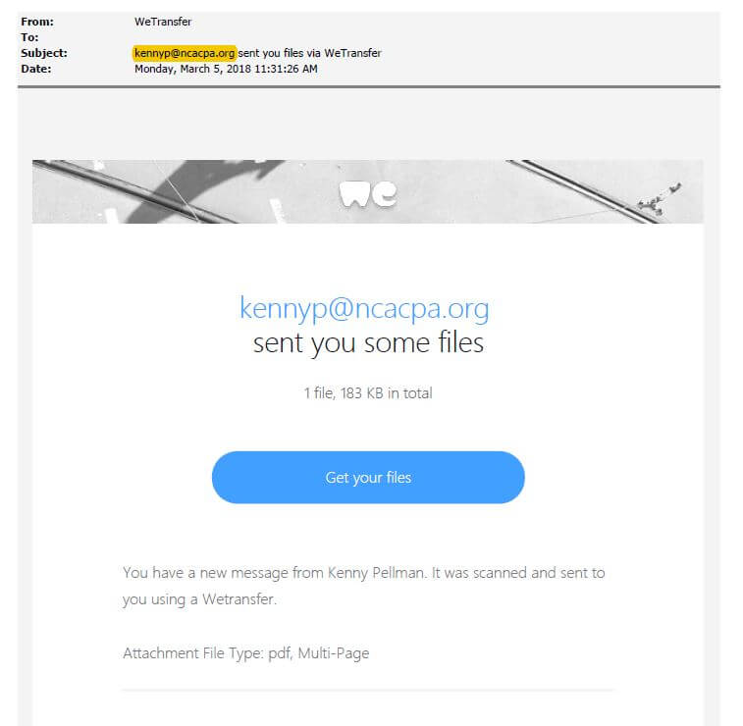The image size is (743, 726).
Task: Click the From: header label
Action: point(37,22)
